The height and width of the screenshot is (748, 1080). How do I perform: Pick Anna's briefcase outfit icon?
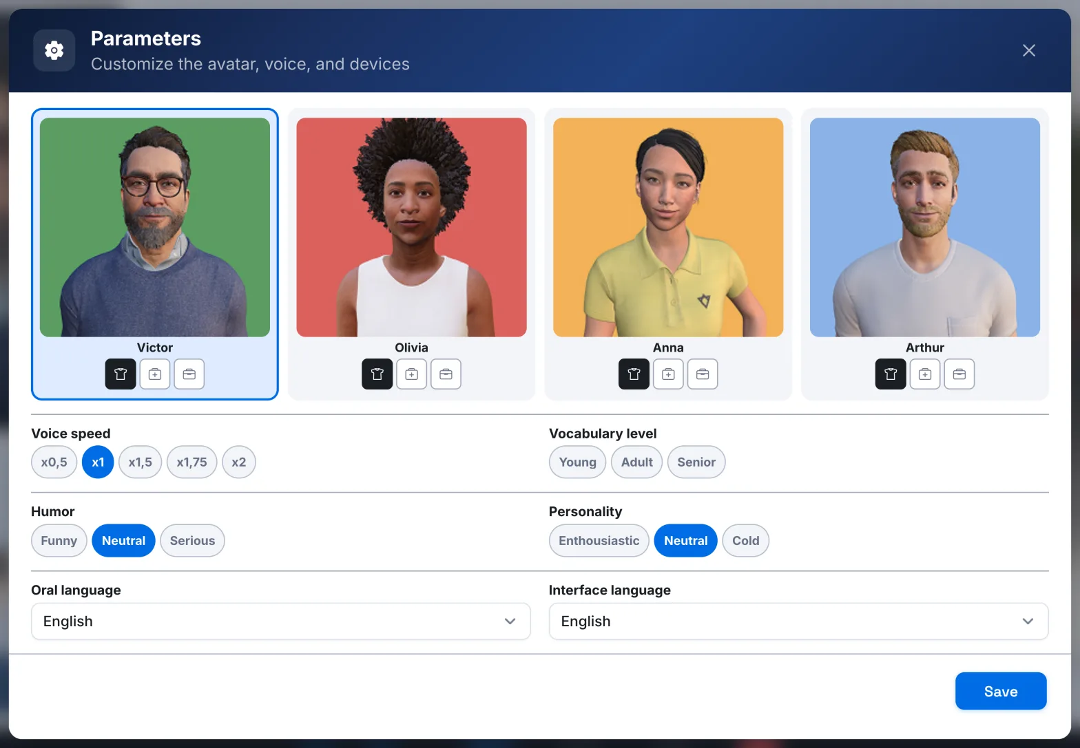[703, 374]
